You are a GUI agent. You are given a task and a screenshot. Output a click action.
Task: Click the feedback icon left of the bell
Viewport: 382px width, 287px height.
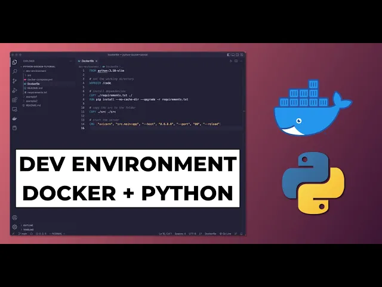coord(236,234)
